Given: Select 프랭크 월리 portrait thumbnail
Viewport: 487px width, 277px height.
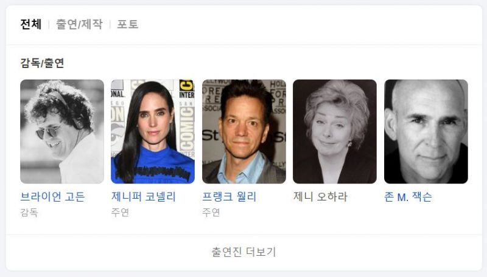Looking at the screenshot, I should coord(244,131).
